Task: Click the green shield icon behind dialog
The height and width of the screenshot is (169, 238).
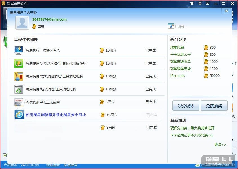Action: click(x=5, y=42)
